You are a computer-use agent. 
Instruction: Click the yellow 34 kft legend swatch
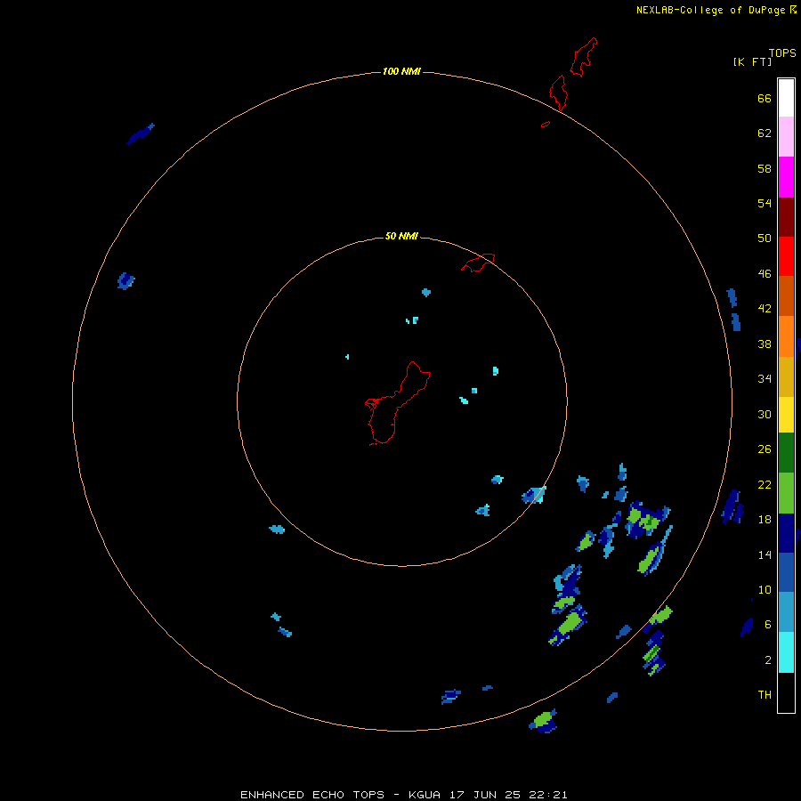pyautogui.click(x=786, y=415)
